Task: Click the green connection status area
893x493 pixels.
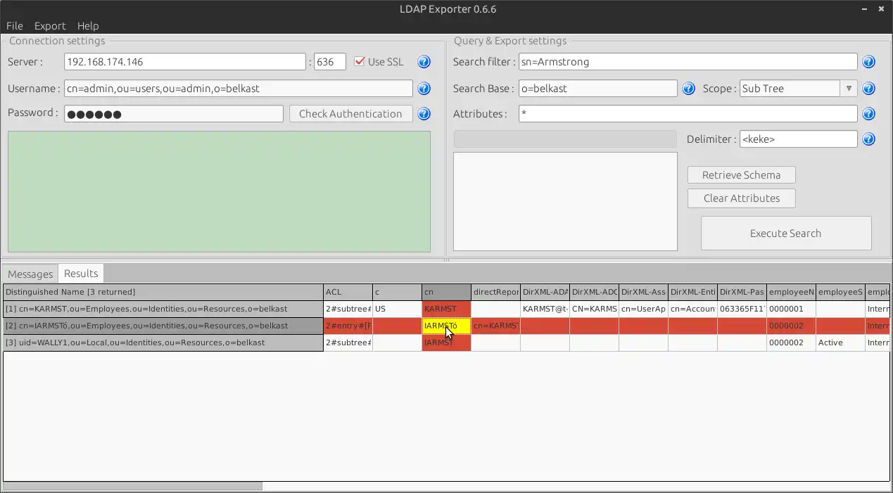Action: pyautogui.click(x=219, y=191)
